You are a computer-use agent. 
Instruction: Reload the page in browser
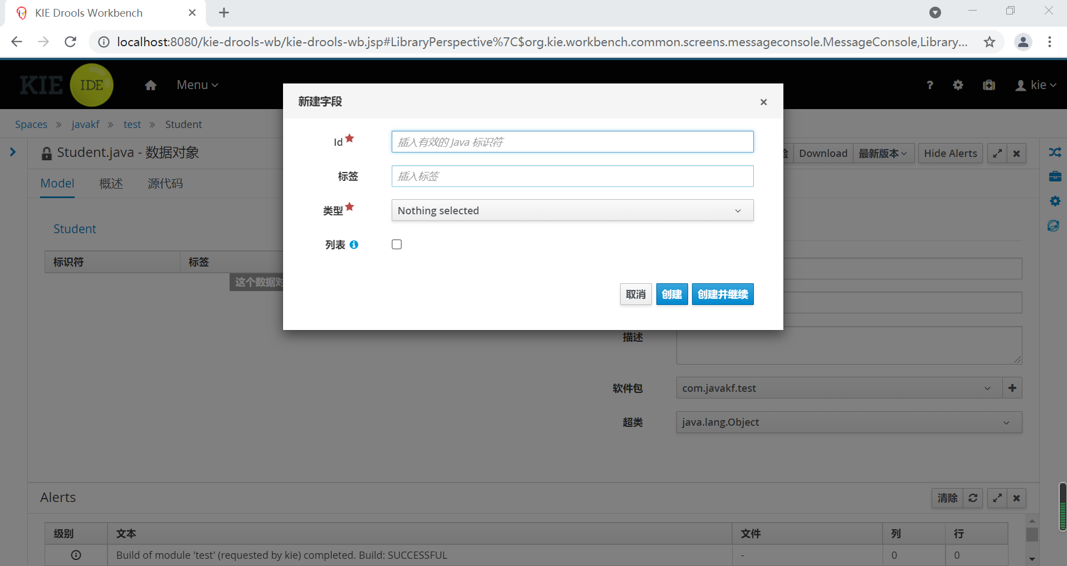click(70, 42)
